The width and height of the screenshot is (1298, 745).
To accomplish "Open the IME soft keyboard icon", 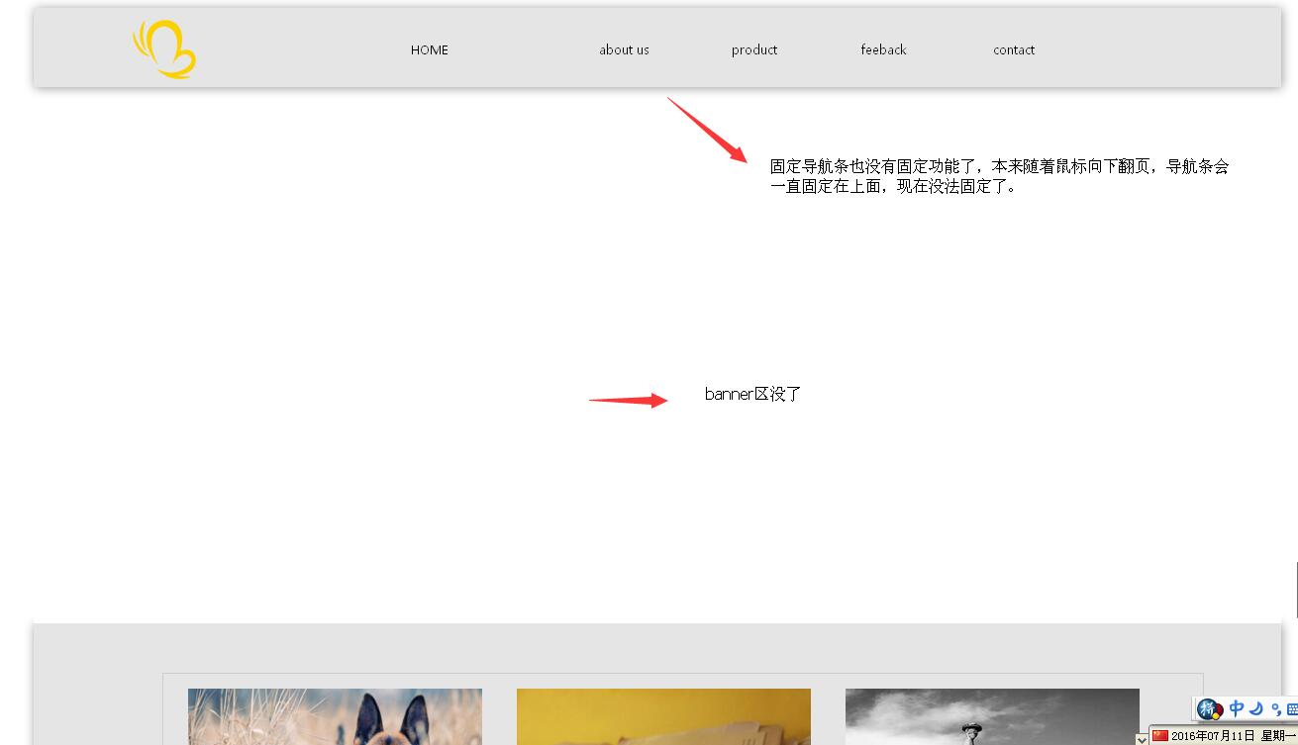I will pyautogui.click(x=1291, y=709).
